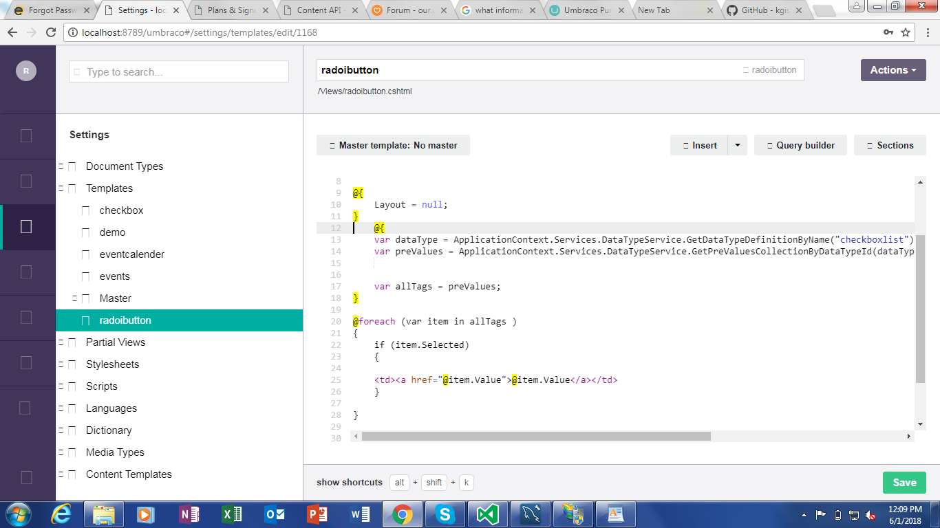Switch to the Plans & Signup browser tab

(233, 10)
